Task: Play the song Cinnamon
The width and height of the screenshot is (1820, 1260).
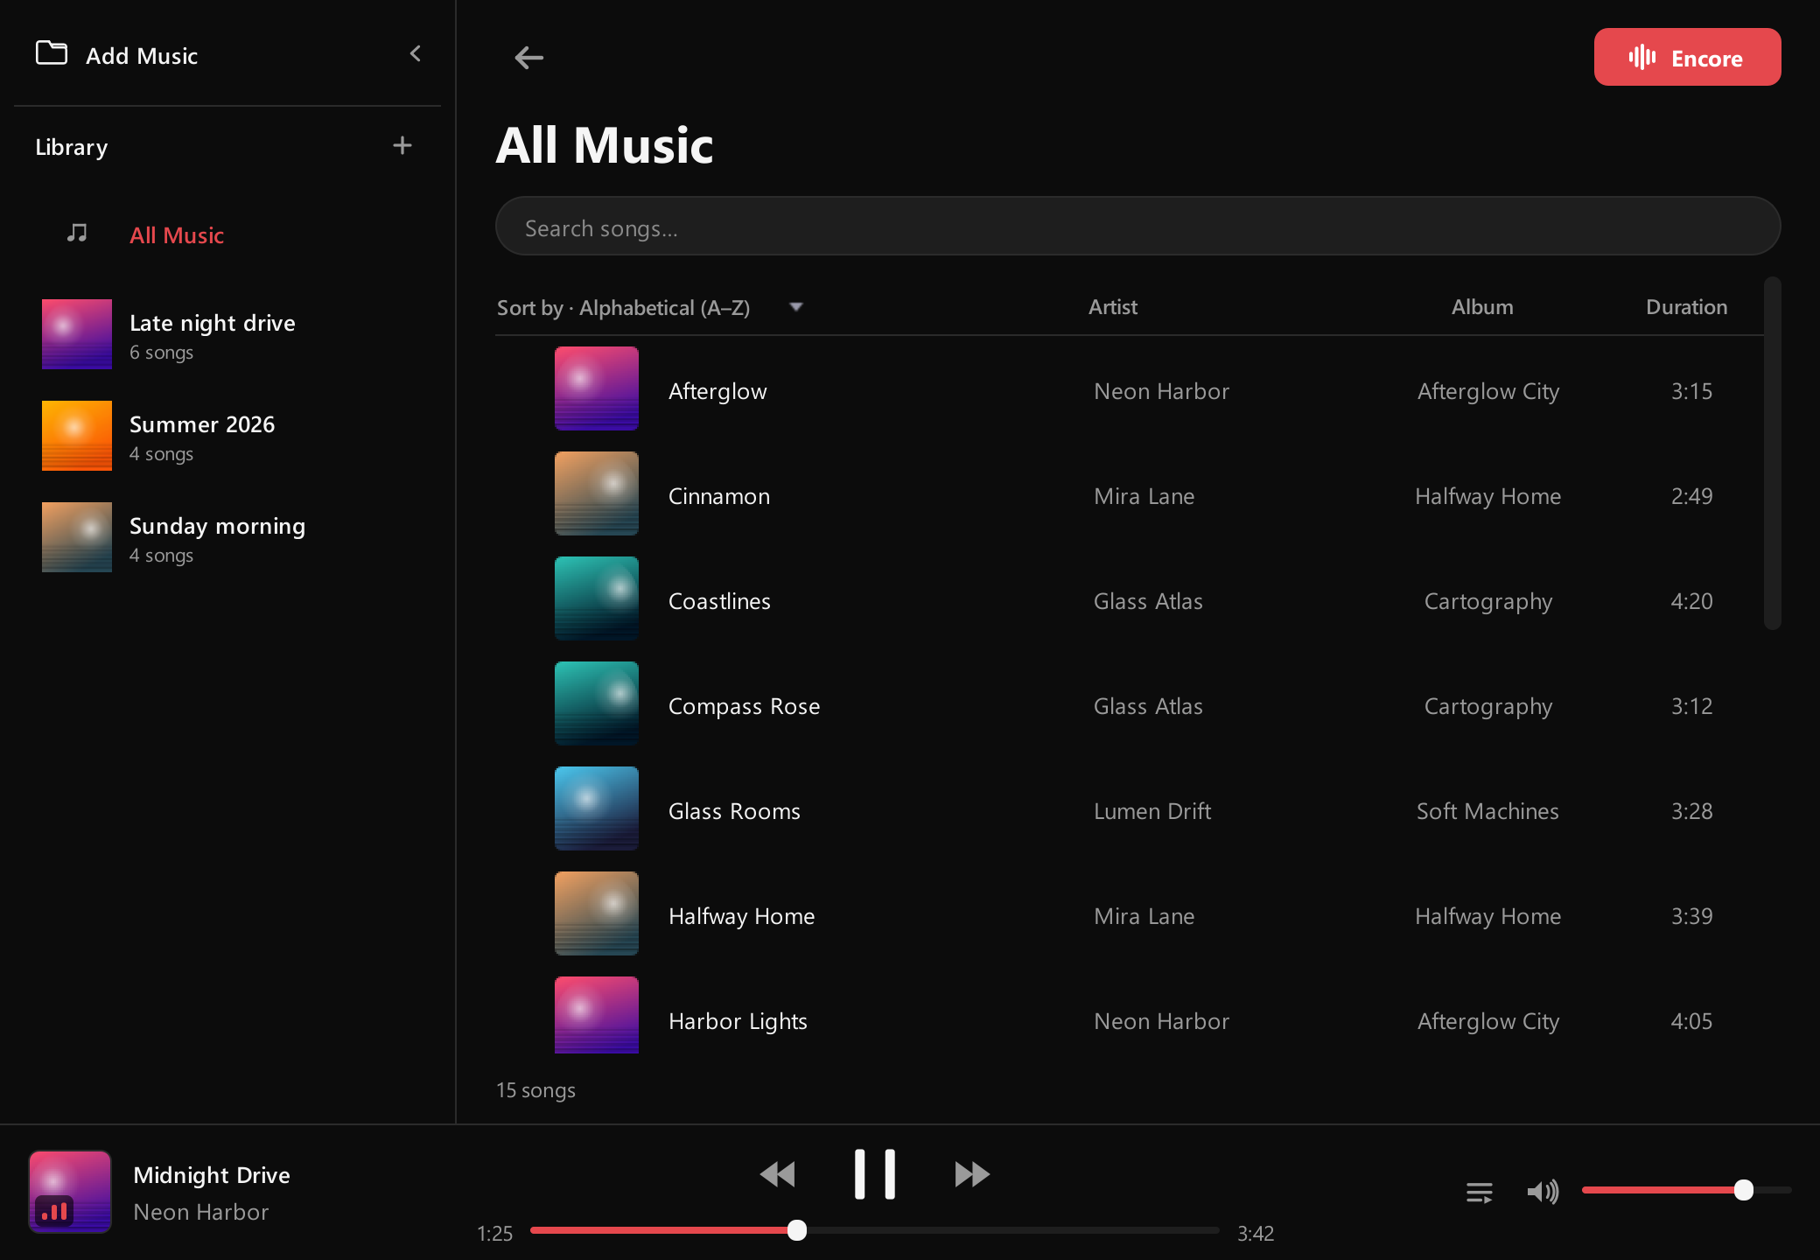Action: pos(1129,493)
